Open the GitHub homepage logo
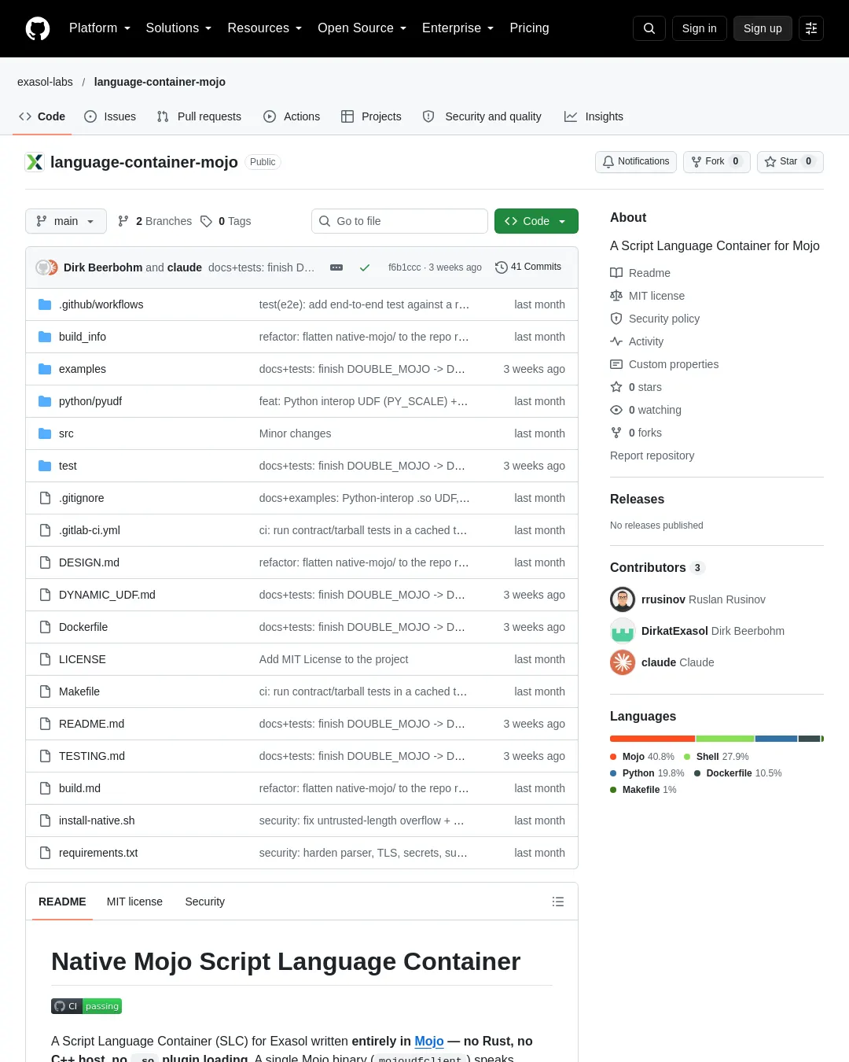The height and width of the screenshot is (1062, 849). pyautogui.click(x=38, y=28)
